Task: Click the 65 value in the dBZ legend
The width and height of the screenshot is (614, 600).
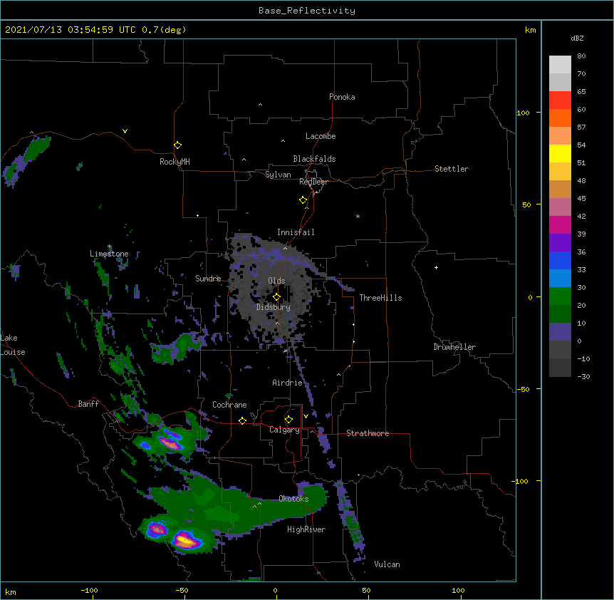Action: coord(581,92)
